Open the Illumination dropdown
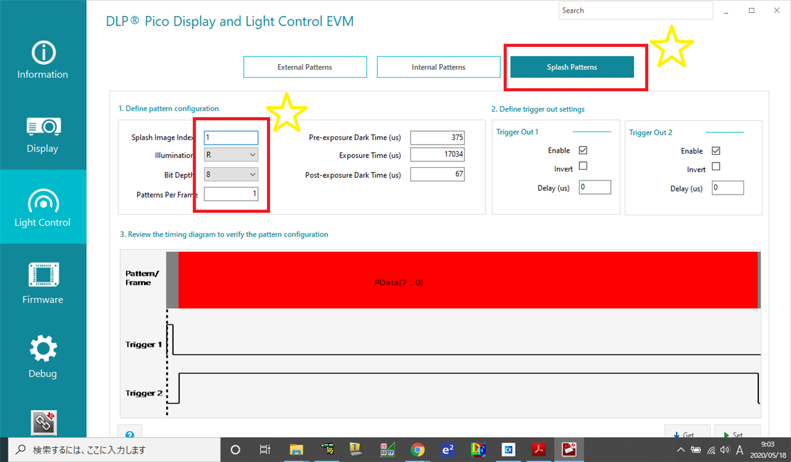Screen dimensions: 791x462 pos(231,155)
